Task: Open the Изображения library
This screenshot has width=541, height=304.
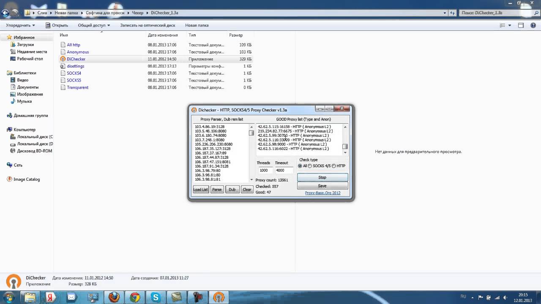Action: pyautogui.click(x=30, y=95)
